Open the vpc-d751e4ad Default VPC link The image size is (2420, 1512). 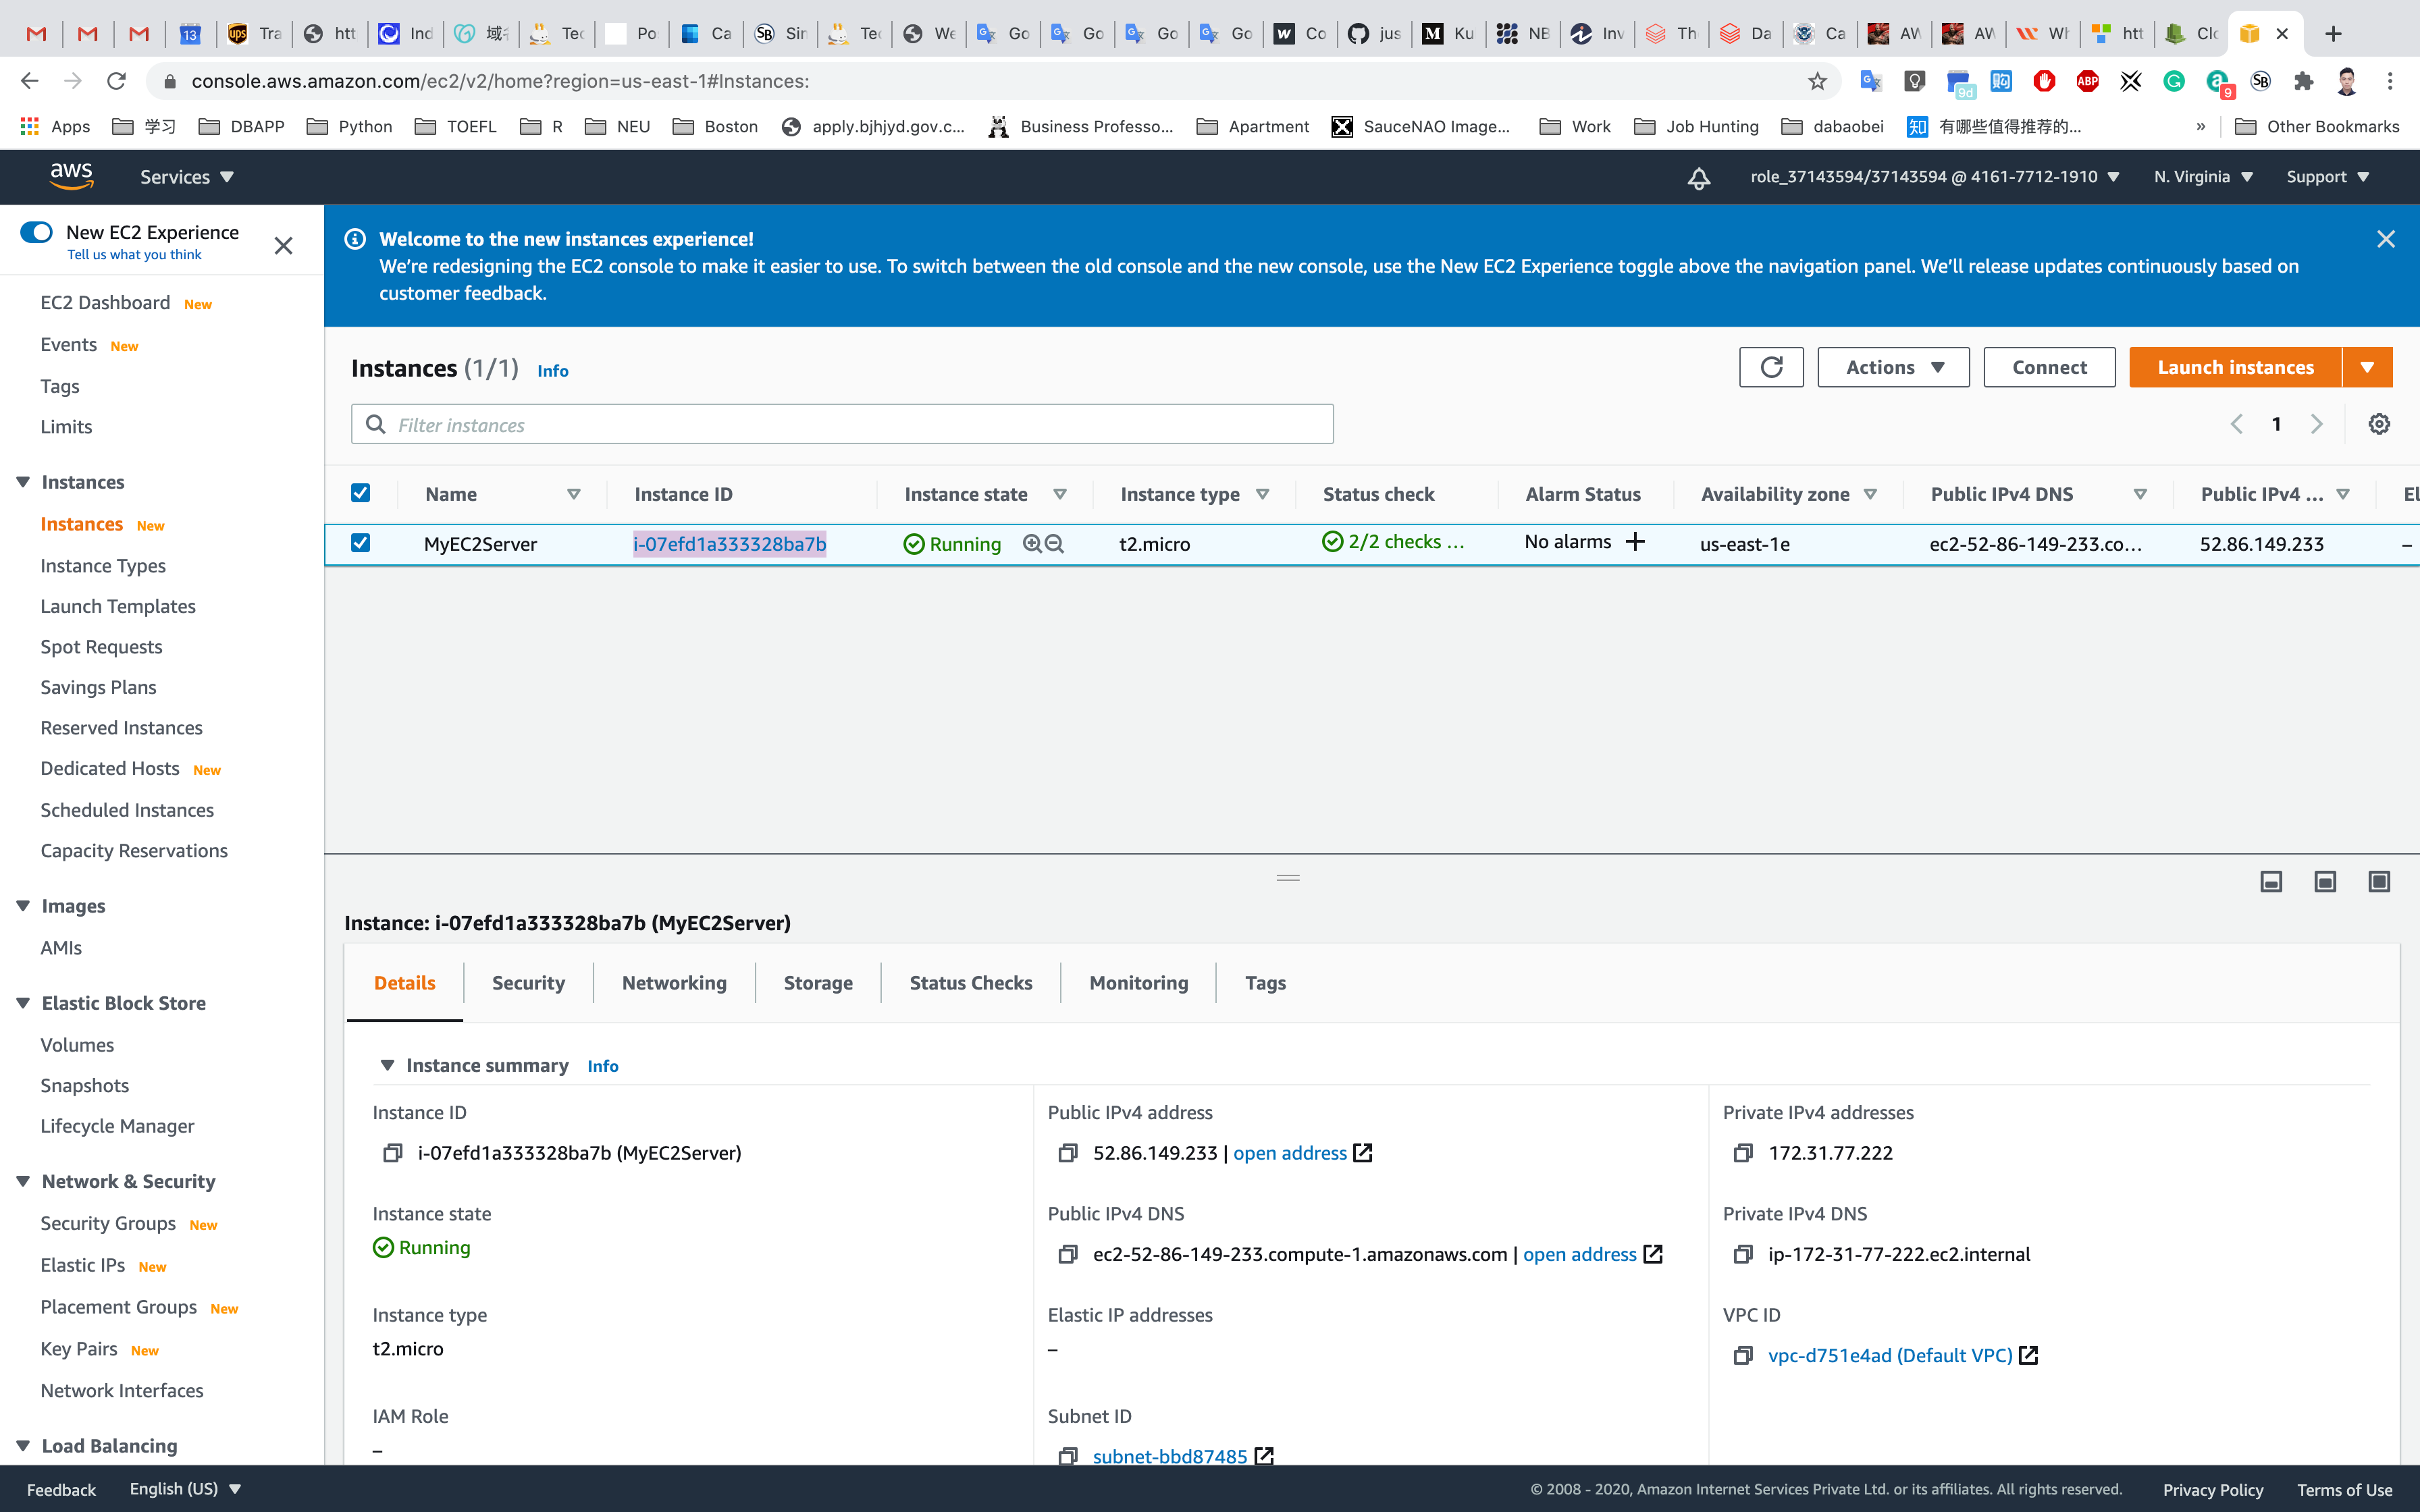point(1889,1355)
